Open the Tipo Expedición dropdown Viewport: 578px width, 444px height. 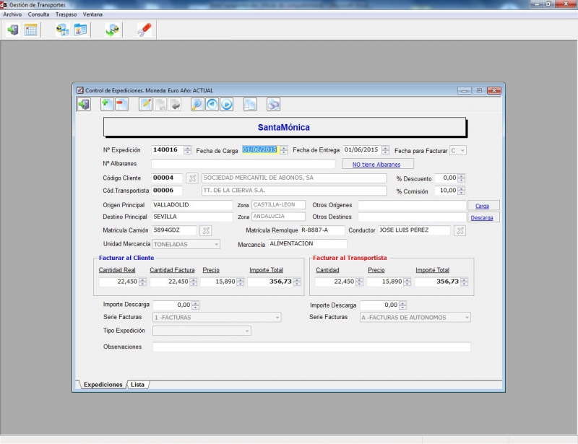(247, 331)
